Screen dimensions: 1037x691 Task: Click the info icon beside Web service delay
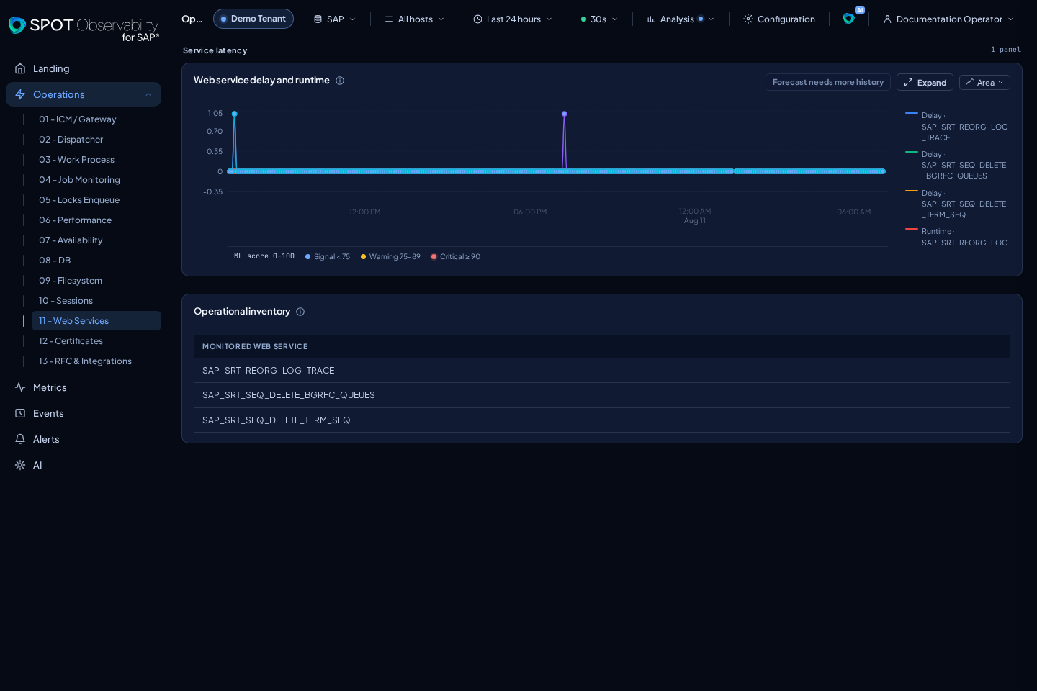point(340,81)
